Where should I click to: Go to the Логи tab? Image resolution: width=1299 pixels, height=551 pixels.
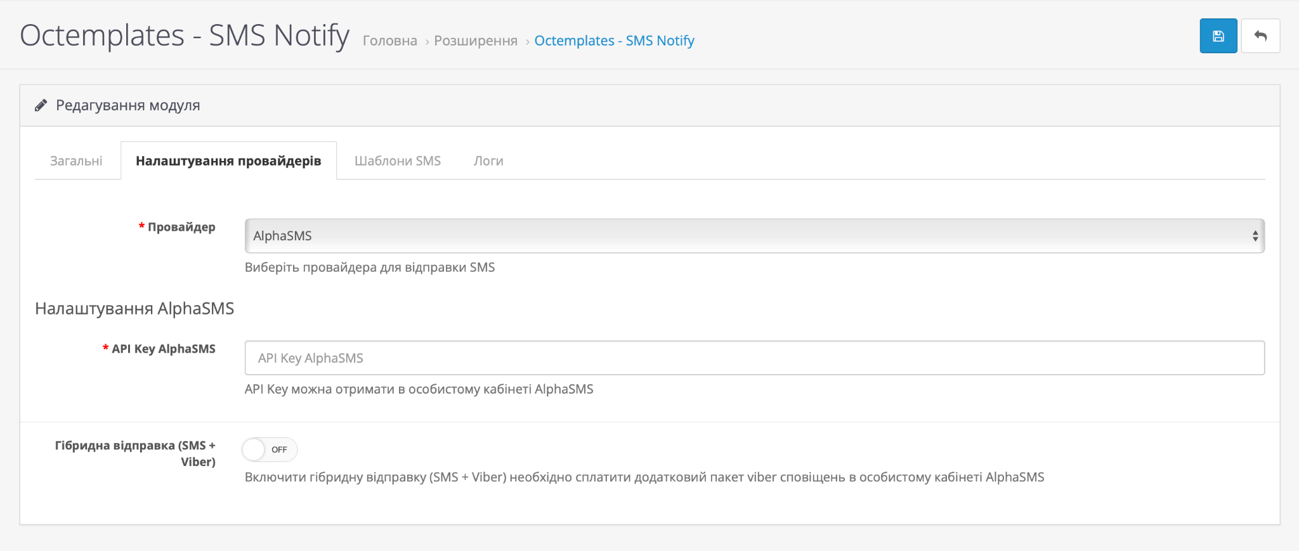pyautogui.click(x=488, y=161)
